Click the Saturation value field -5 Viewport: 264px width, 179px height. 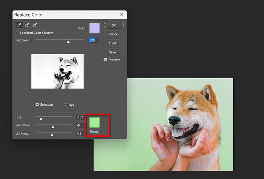tap(80, 125)
